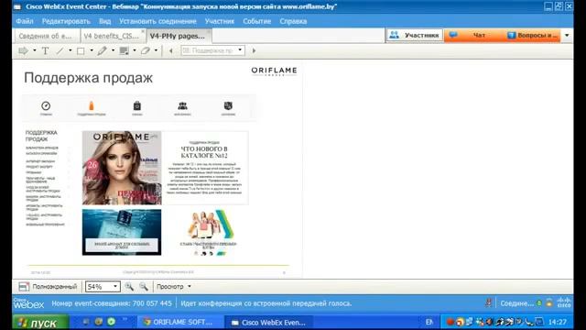
Task: Open the annotation color picker
Action: click(125, 50)
